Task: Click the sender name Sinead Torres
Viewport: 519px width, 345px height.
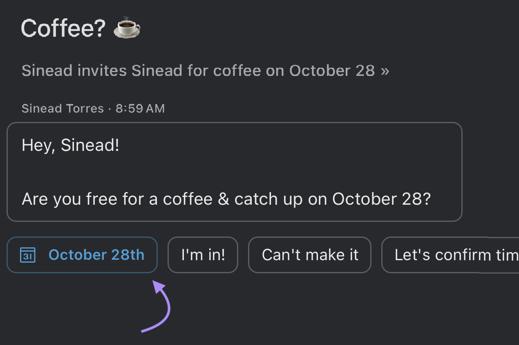Action: coord(63,108)
